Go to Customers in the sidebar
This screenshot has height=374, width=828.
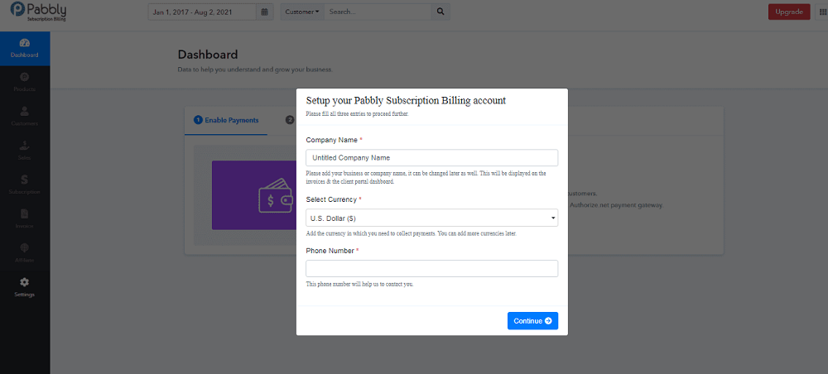[x=25, y=117]
